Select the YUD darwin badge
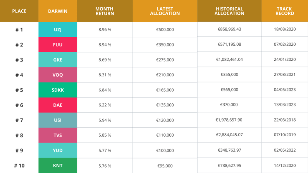The height and width of the screenshot is (173, 308). click(x=58, y=150)
